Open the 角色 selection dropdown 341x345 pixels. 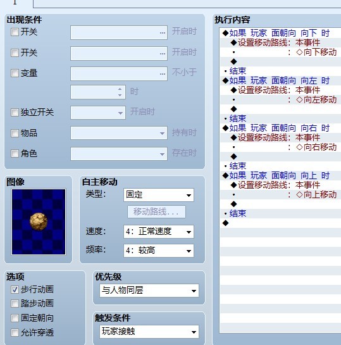click(x=119, y=154)
